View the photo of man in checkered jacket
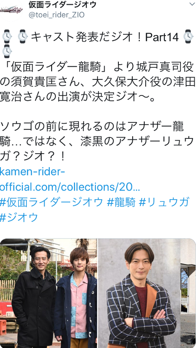The image size is (196, 348). (x=139, y=293)
